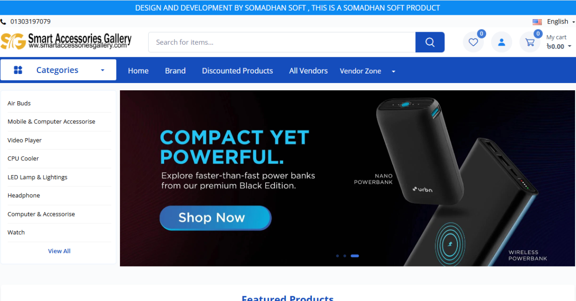Click the Categories grid icon
The image size is (576, 301).
tap(18, 70)
